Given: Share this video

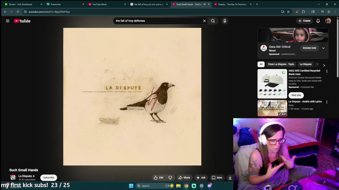Looking at the screenshot, I should [x=184, y=178].
